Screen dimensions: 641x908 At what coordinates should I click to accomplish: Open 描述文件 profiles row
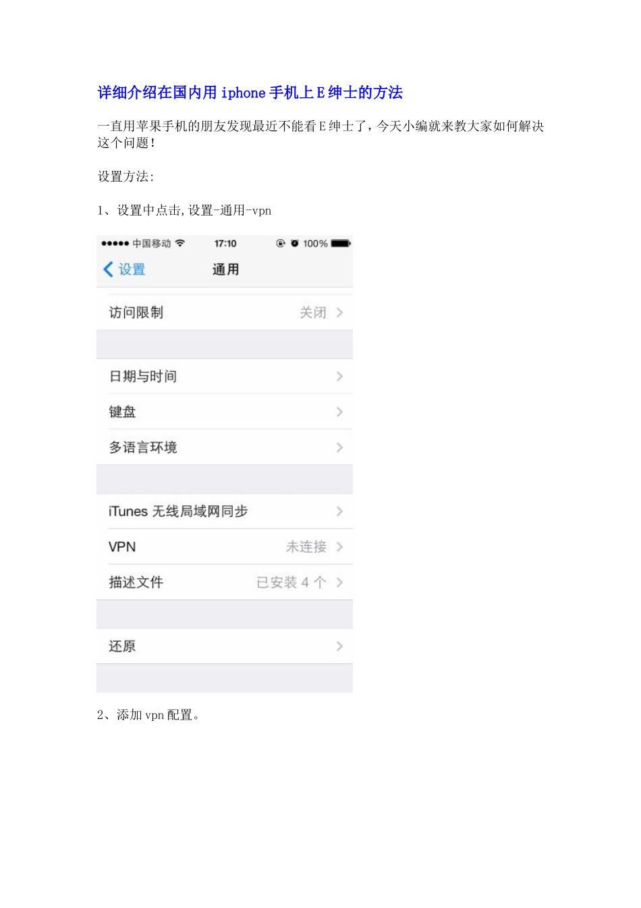[x=225, y=582]
